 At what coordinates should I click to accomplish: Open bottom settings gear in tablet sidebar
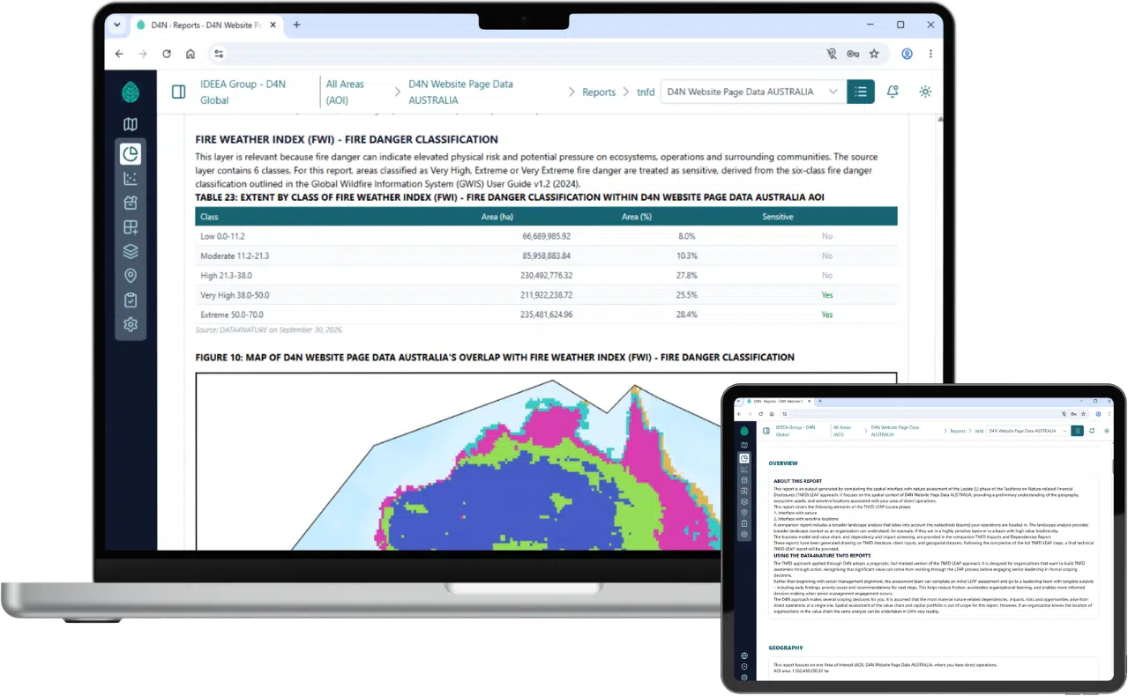click(x=744, y=677)
